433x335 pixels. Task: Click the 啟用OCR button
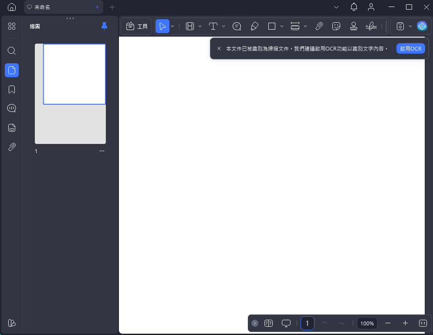410,48
